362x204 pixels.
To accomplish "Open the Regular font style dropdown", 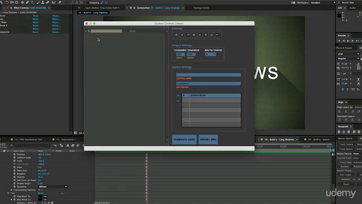I will (x=348, y=58).
